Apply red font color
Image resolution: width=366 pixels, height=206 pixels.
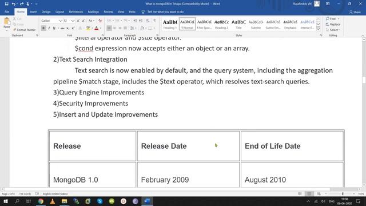[96, 28]
